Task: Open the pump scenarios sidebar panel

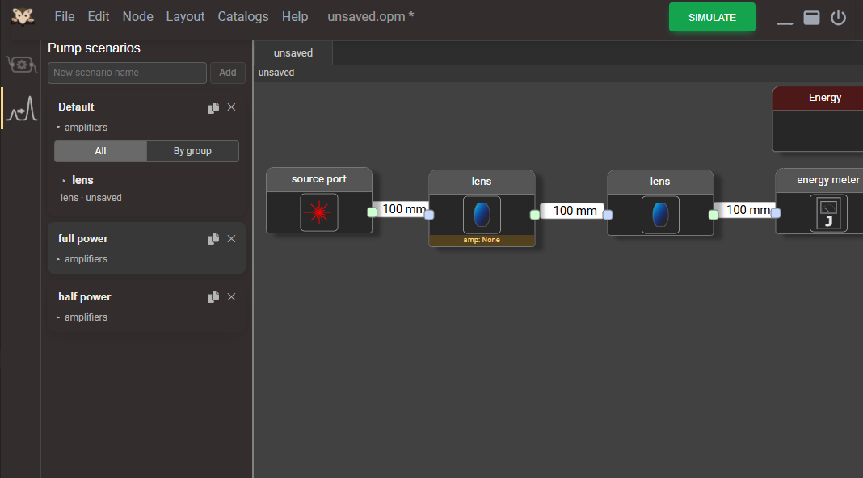Action: click(x=22, y=108)
